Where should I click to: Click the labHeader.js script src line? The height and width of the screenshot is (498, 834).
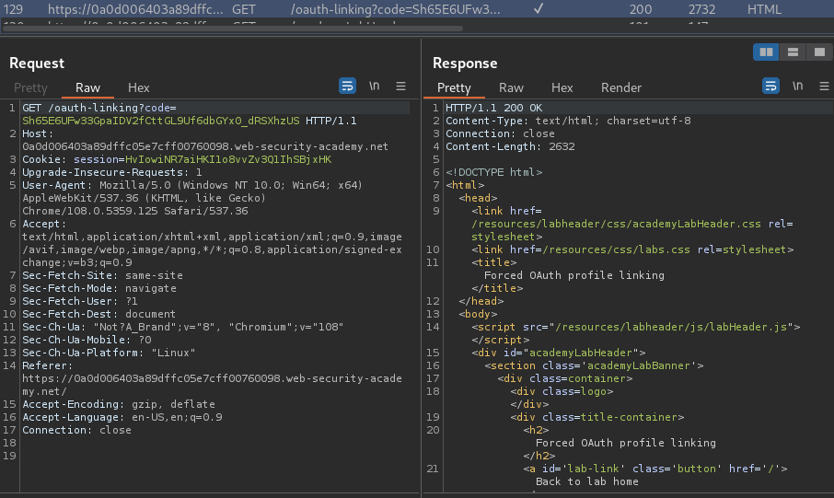[x=635, y=327]
